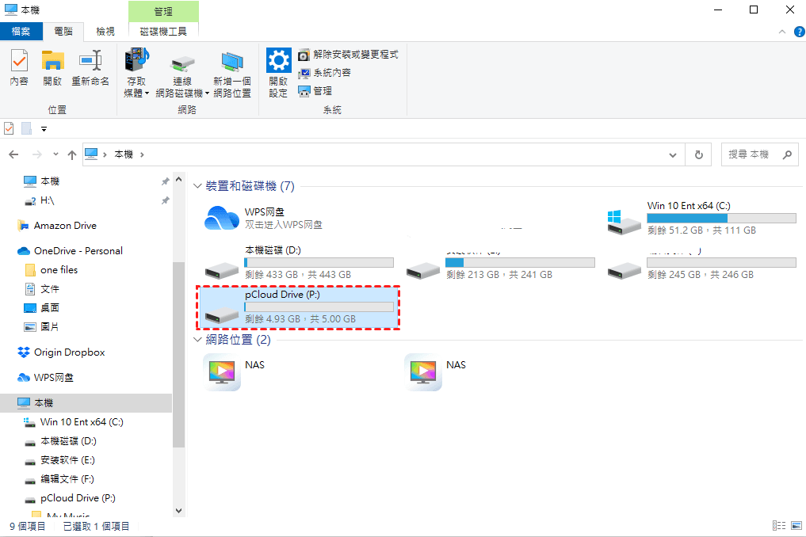Switch to the View (檢視) ribbon tab

(x=105, y=32)
